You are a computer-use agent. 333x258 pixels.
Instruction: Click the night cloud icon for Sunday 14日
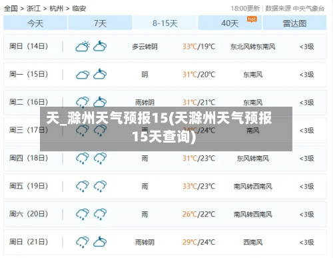100,46
